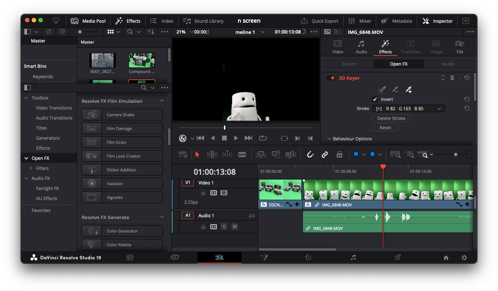
Task: Open the Stroke color dropdown
Action: (439, 109)
